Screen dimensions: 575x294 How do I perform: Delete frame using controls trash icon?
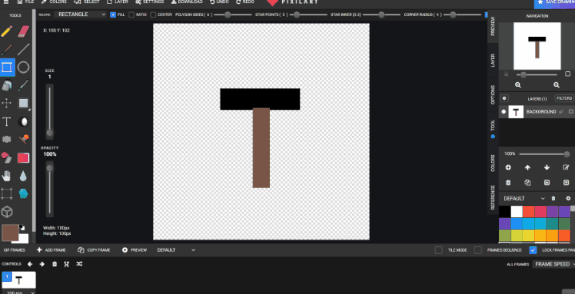(54, 264)
